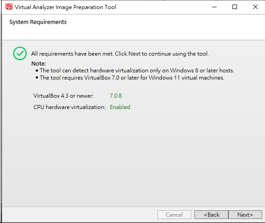Click the green Enabled virtualization status
265x223 pixels.
pos(120,107)
